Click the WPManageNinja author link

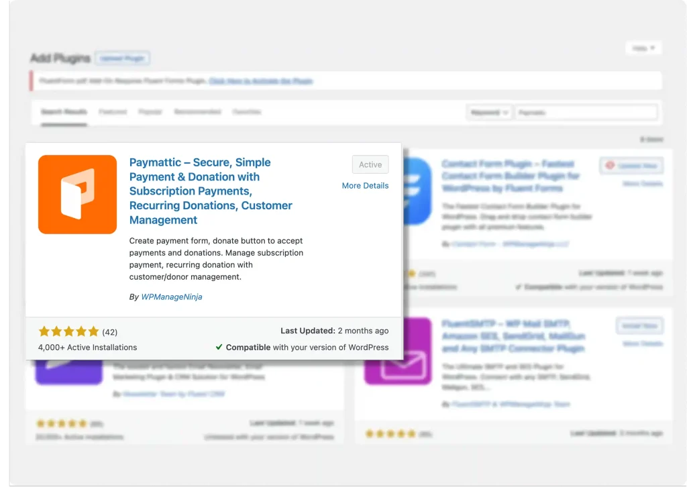click(x=171, y=296)
